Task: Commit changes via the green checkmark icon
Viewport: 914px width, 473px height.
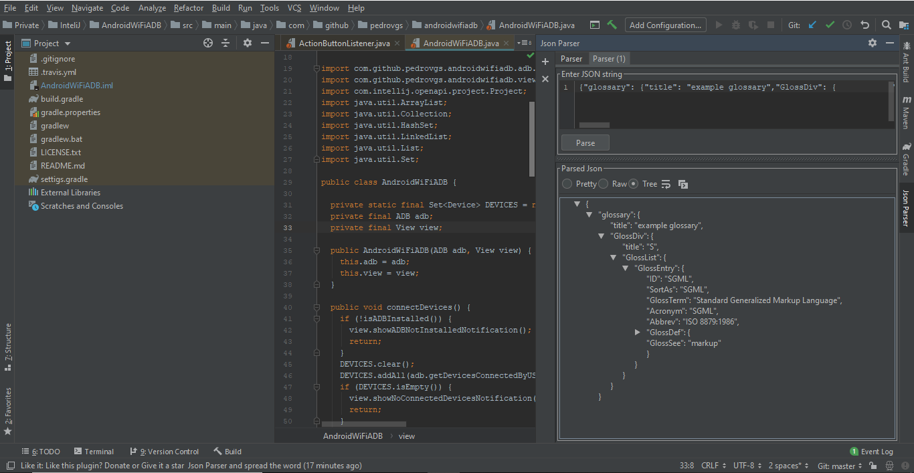Action: (x=830, y=24)
